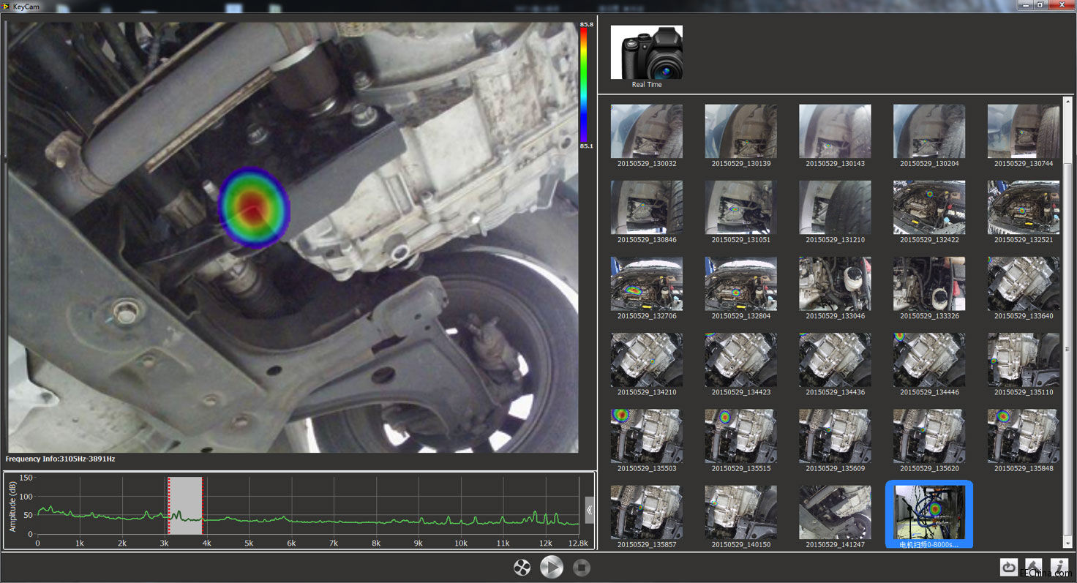Open thumbnail 20150529_130032
The width and height of the screenshot is (1077, 583).
[646, 131]
